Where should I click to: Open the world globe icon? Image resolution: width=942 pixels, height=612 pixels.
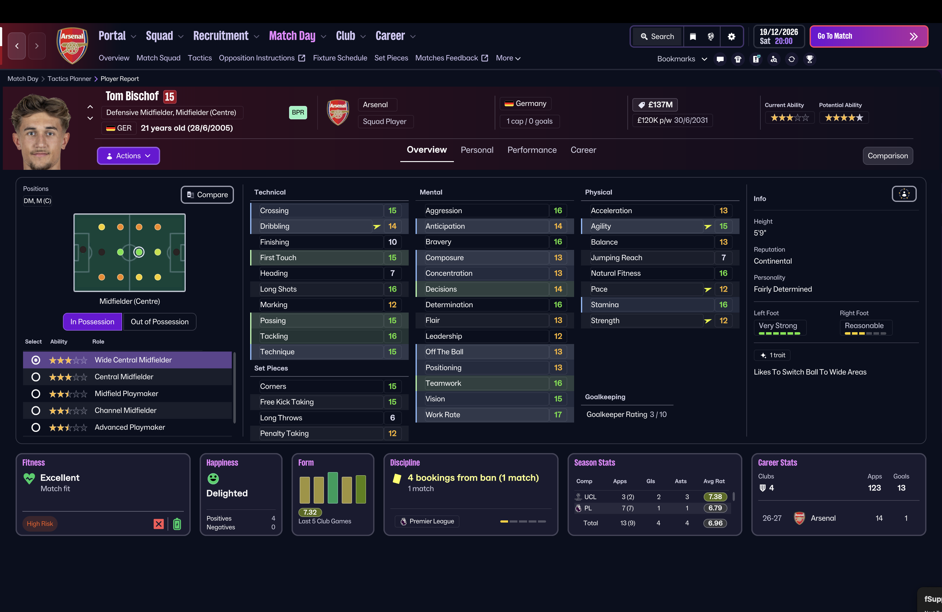pos(711,36)
